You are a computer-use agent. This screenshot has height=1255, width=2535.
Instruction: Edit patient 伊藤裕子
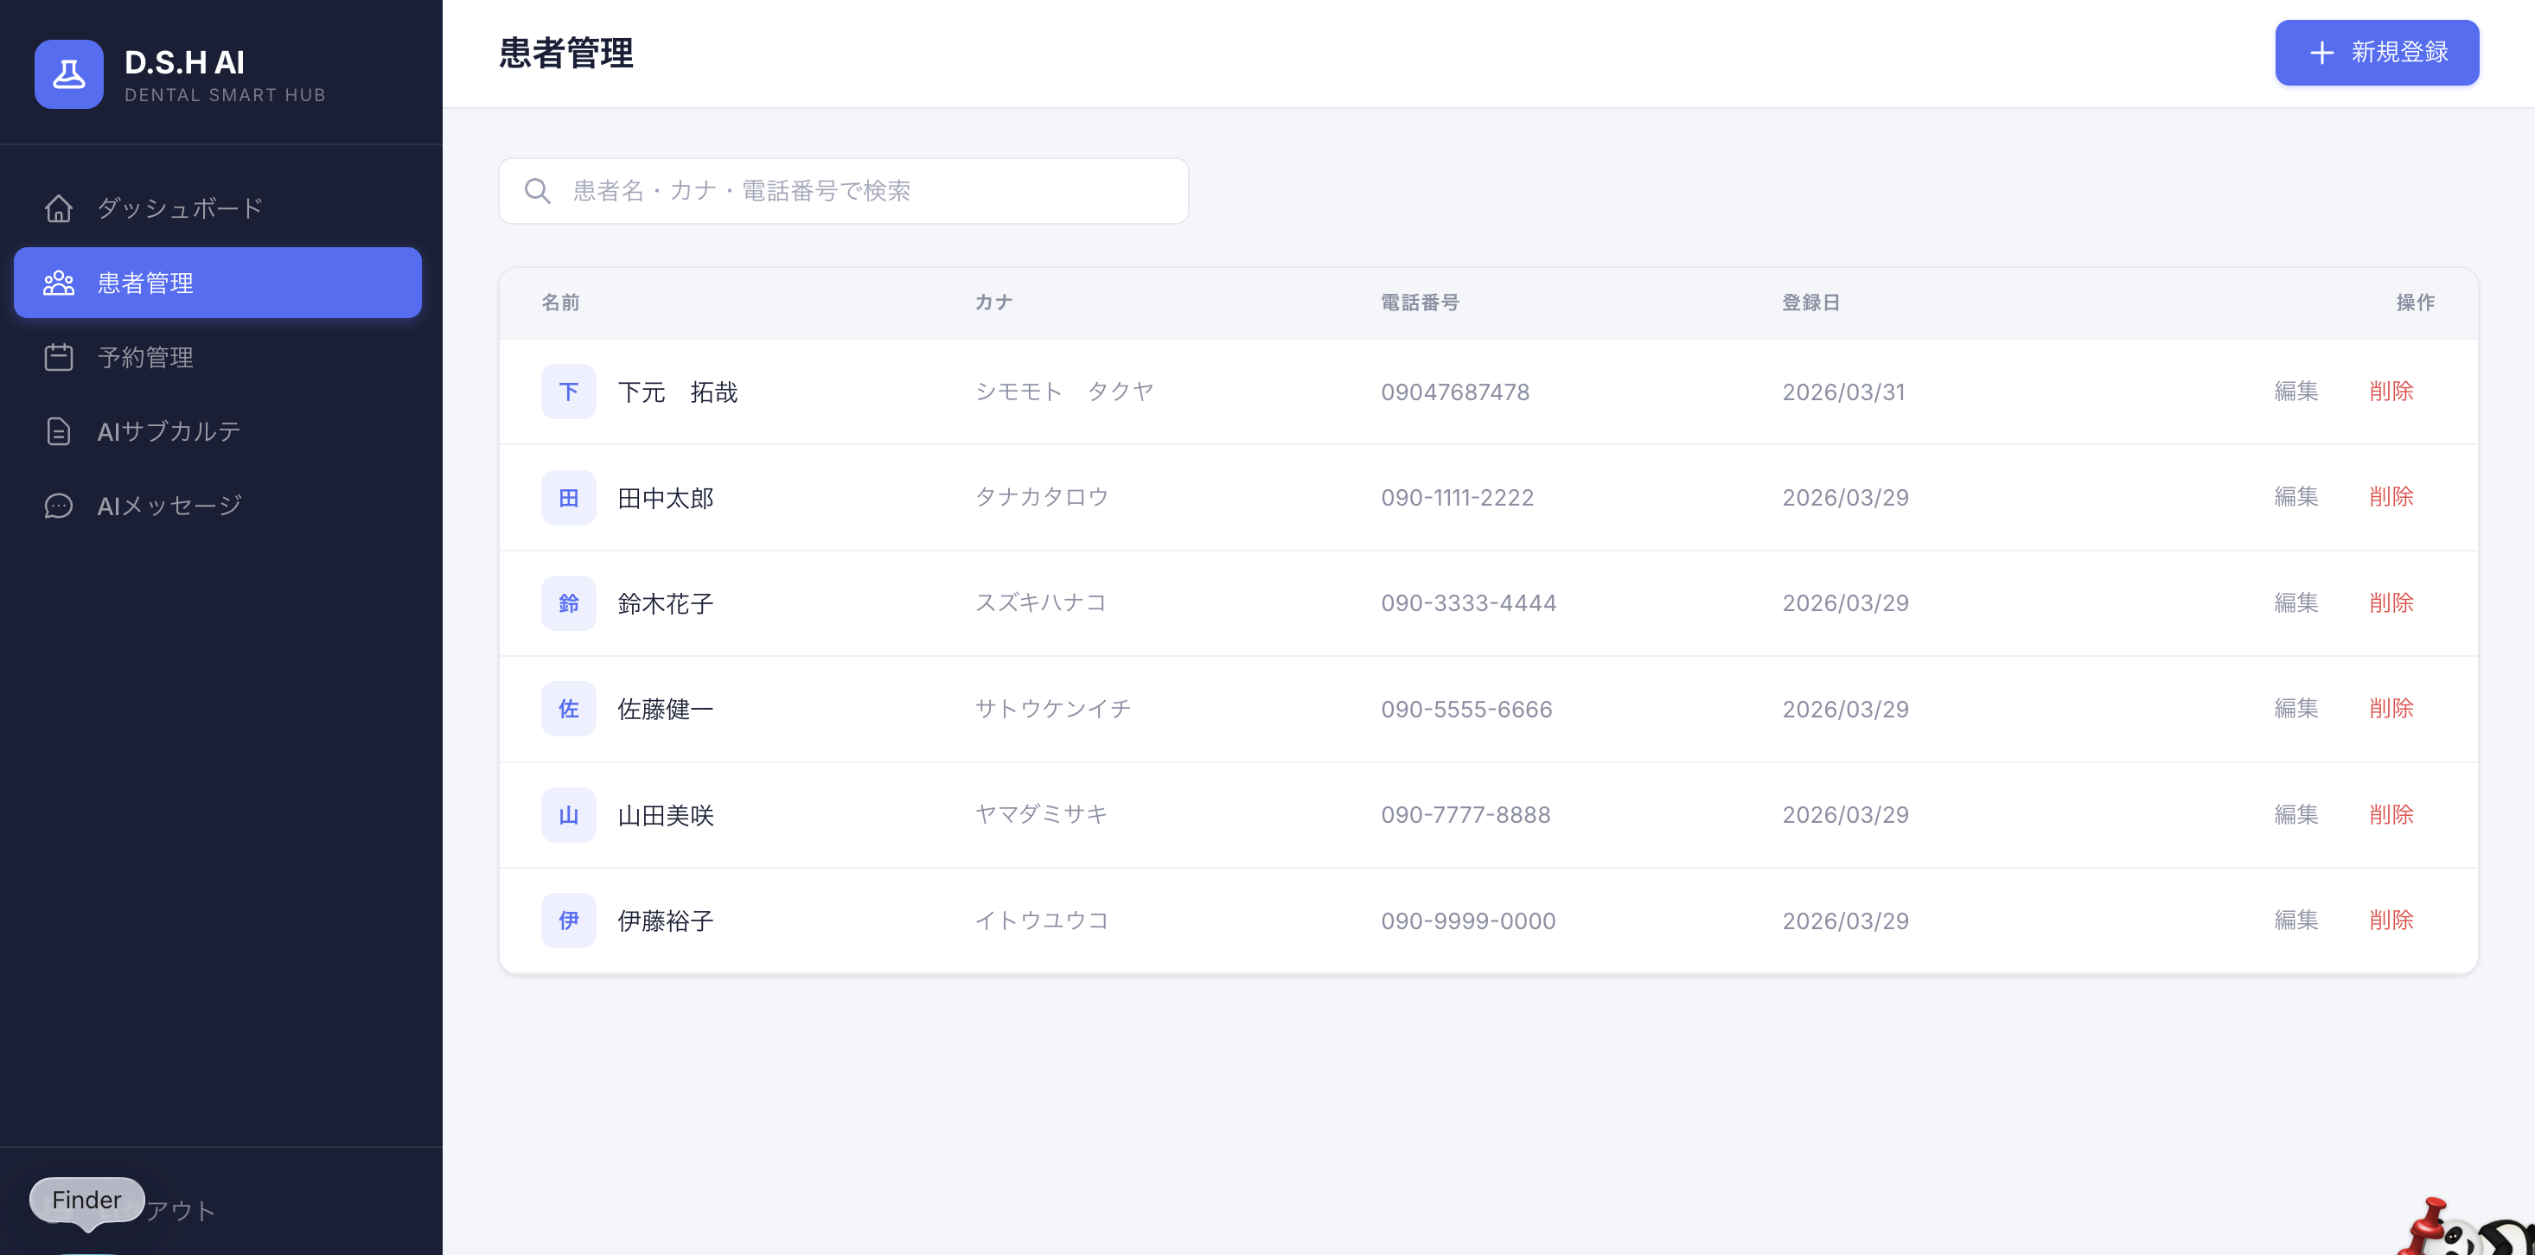point(2296,920)
